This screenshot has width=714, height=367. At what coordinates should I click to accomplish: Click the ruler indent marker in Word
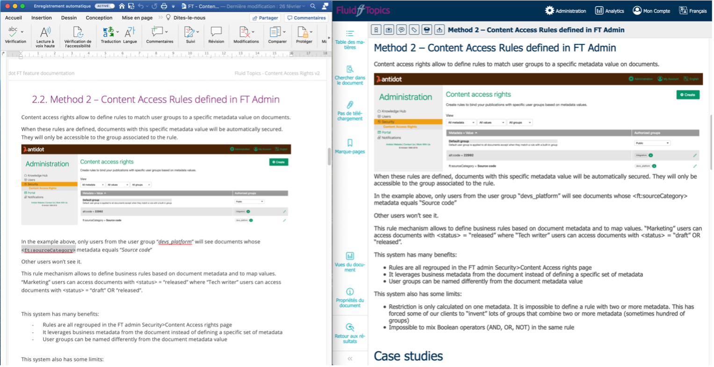tap(21, 56)
